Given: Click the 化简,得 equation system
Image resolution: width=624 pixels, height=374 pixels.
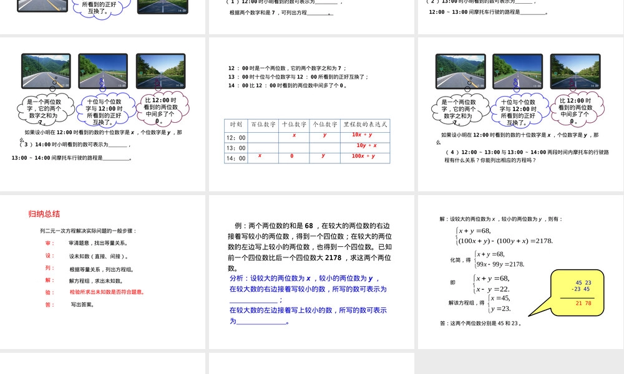Looking at the screenshot, I should pyautogui.click(x=487, y=259).
